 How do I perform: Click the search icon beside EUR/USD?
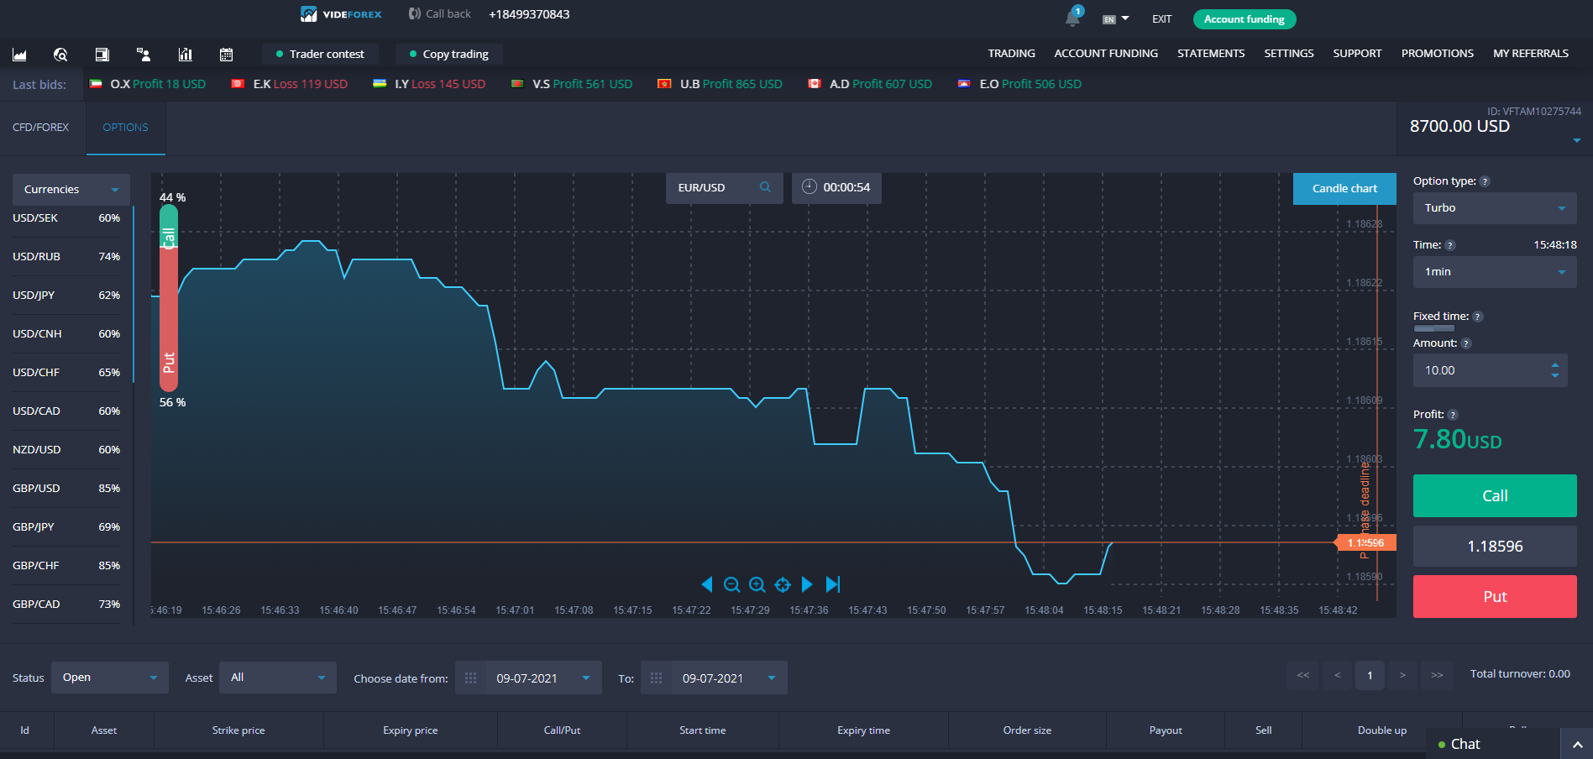[x=765, y=187]
